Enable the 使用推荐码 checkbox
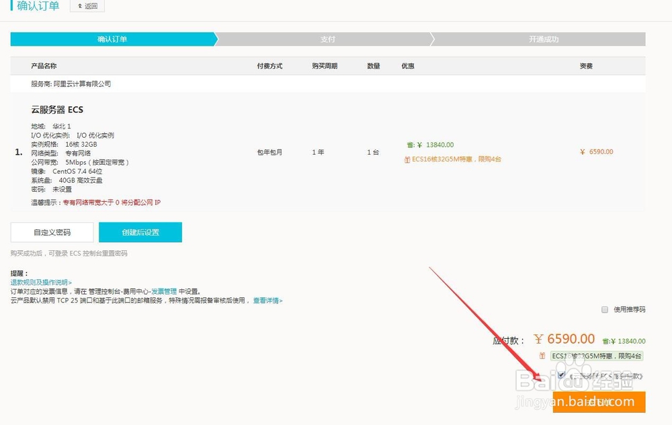 click(605, 309)
